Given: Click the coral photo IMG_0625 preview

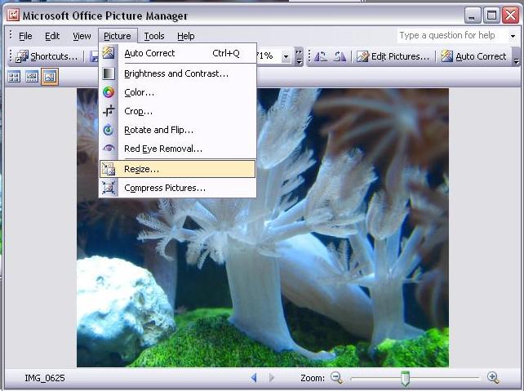Looking at the screenshot, I should click(x=263, y=228).
